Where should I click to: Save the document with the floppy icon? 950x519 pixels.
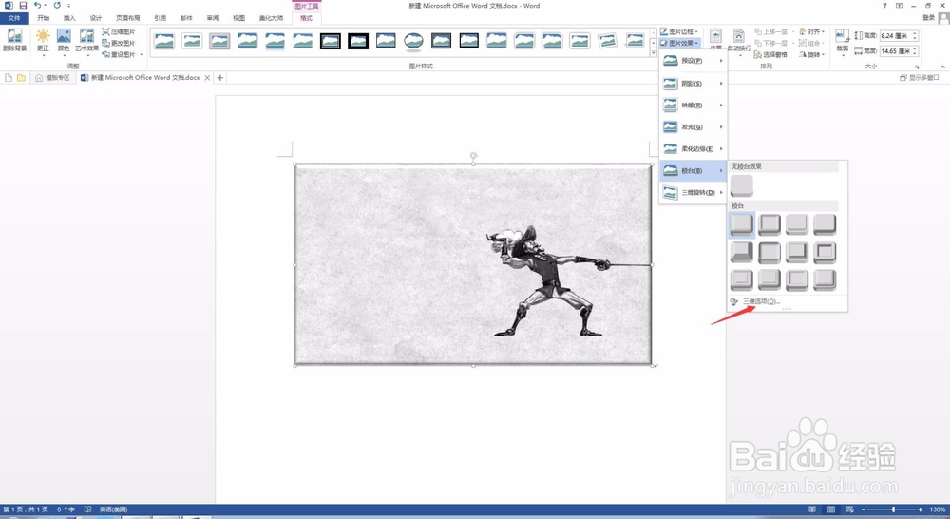23,6
